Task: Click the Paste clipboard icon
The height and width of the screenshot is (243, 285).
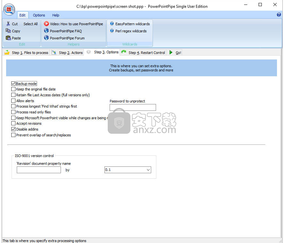Action: click(8, 38)
